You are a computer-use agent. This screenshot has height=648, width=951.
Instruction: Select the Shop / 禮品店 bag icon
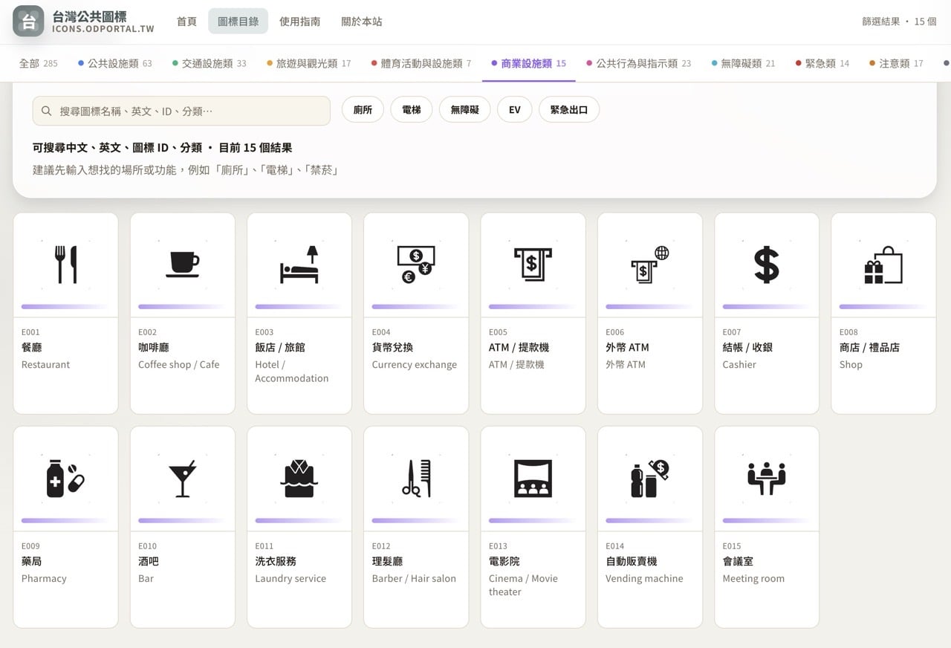point(883,264)
